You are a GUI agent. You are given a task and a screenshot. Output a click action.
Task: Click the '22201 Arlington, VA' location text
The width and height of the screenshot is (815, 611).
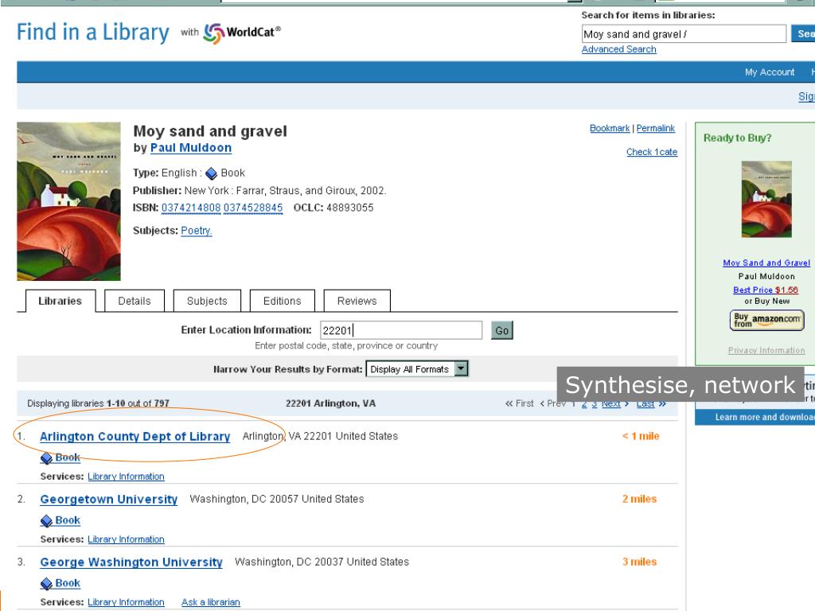coord(330,403)
